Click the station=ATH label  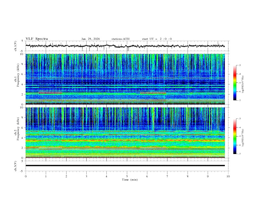[x=120, y=39]
